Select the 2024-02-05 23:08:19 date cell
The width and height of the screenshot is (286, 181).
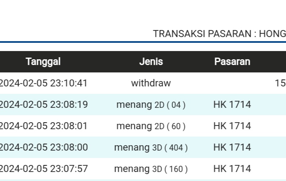(43, 104)
